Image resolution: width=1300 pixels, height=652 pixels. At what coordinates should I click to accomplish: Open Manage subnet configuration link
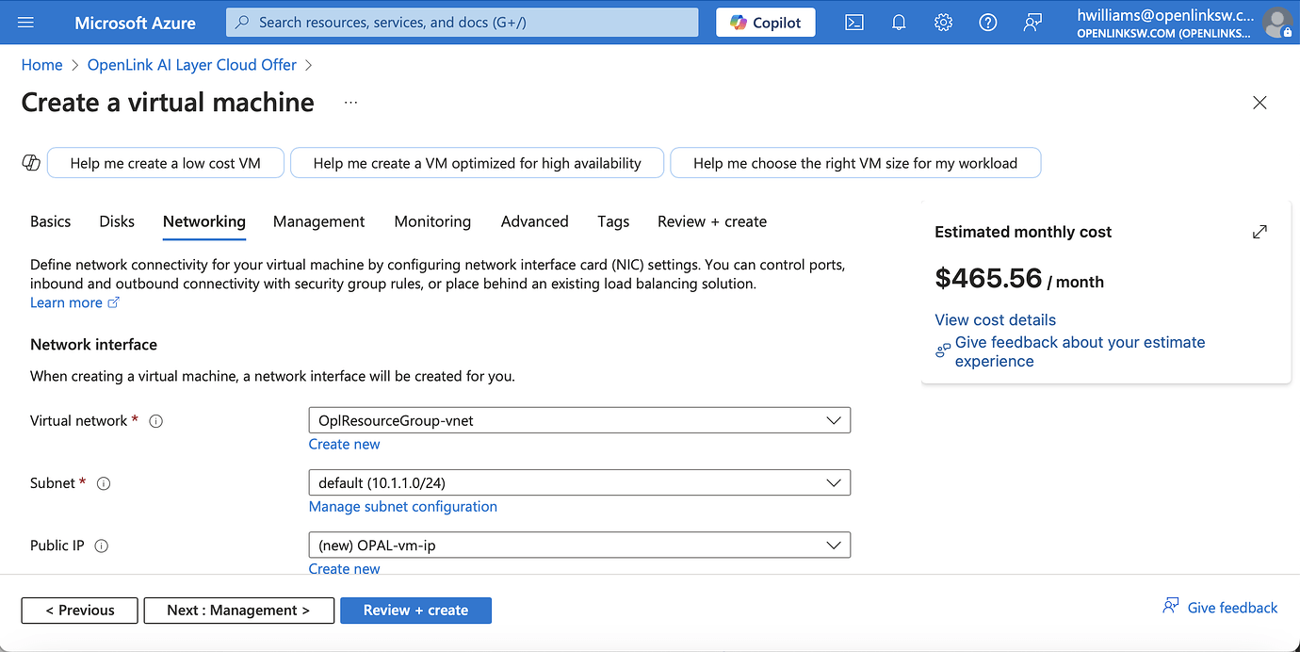[403, 506]
